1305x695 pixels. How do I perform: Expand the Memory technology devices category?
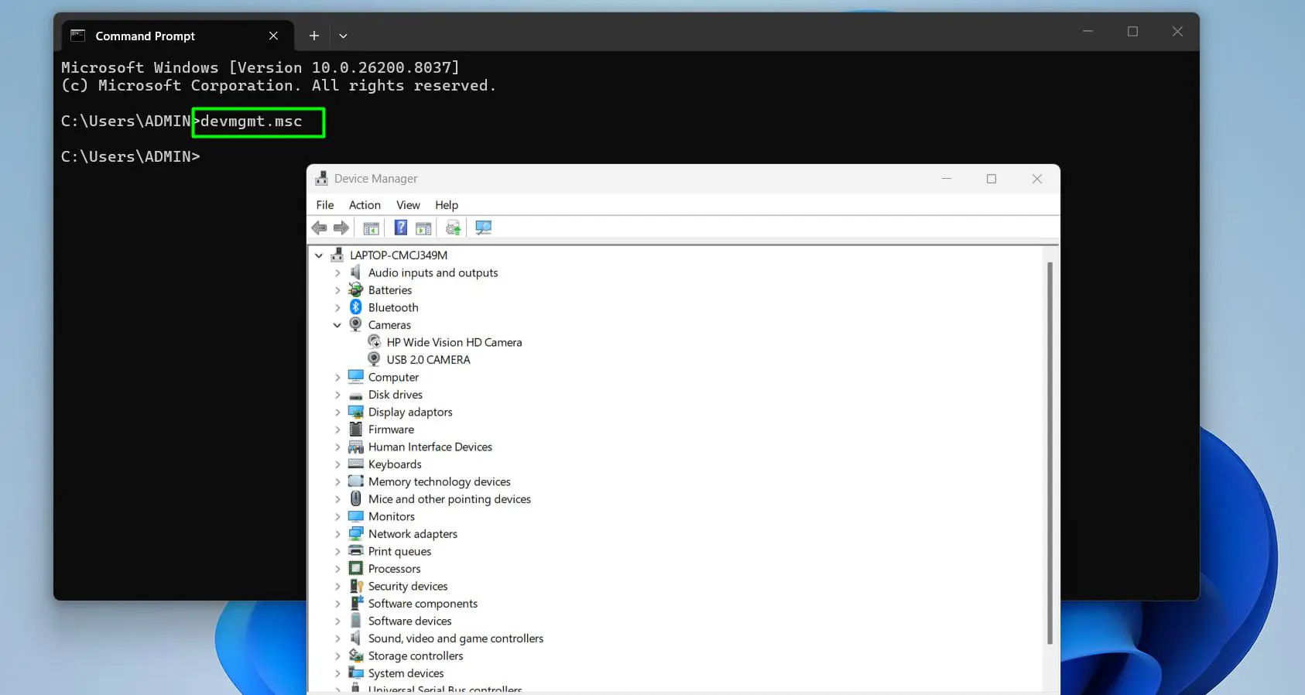[337, 481]
